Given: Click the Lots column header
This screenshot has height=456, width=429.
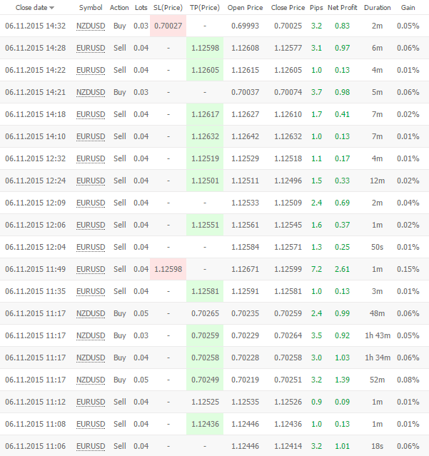Looking at the screenshot, I should (x=141, y=8).
